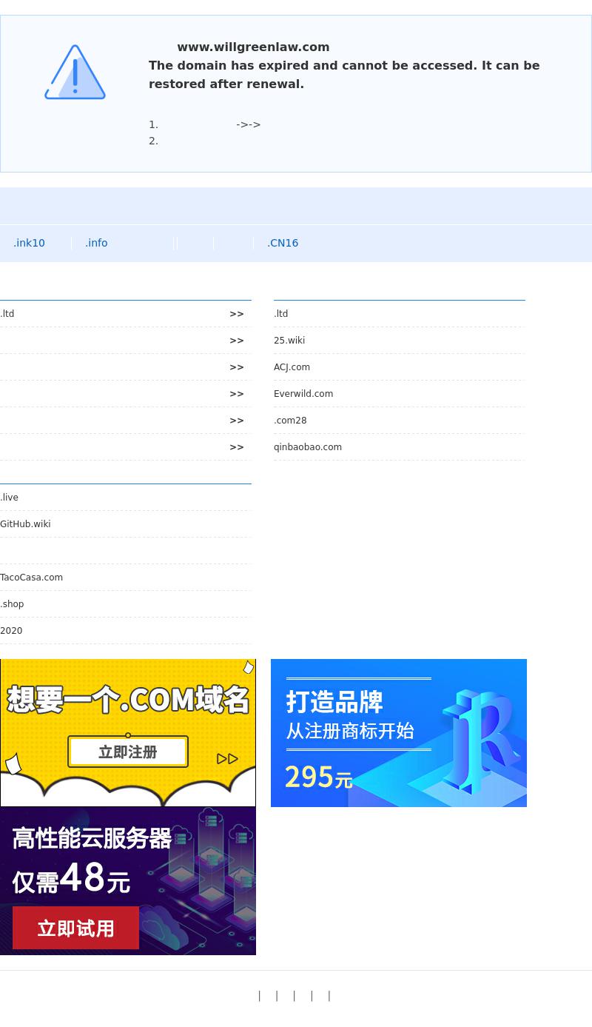Open the .CN16 promotion link

(x=283, y=243)
